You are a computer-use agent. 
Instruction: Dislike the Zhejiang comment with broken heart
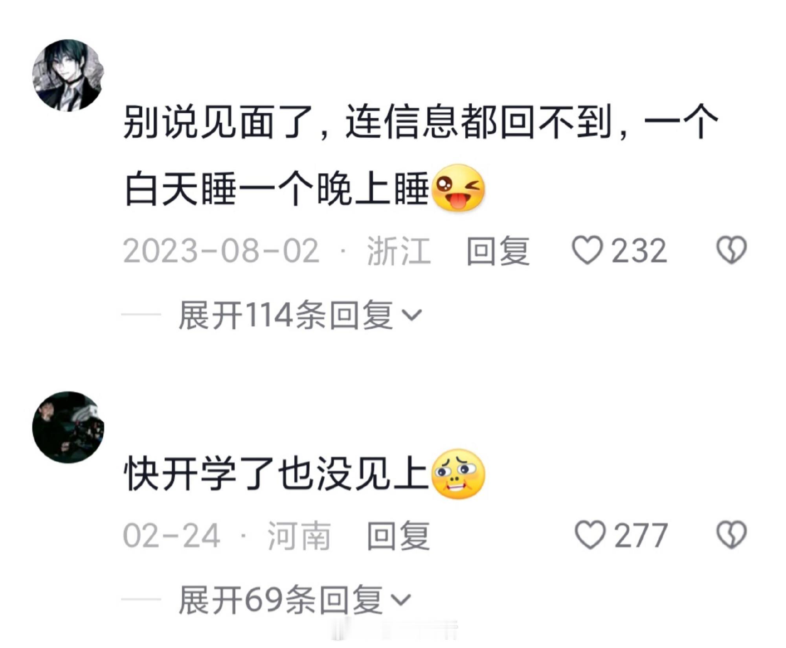tap(731, 250)
